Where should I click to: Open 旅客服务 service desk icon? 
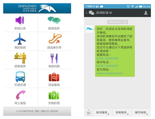coord(20,58)
